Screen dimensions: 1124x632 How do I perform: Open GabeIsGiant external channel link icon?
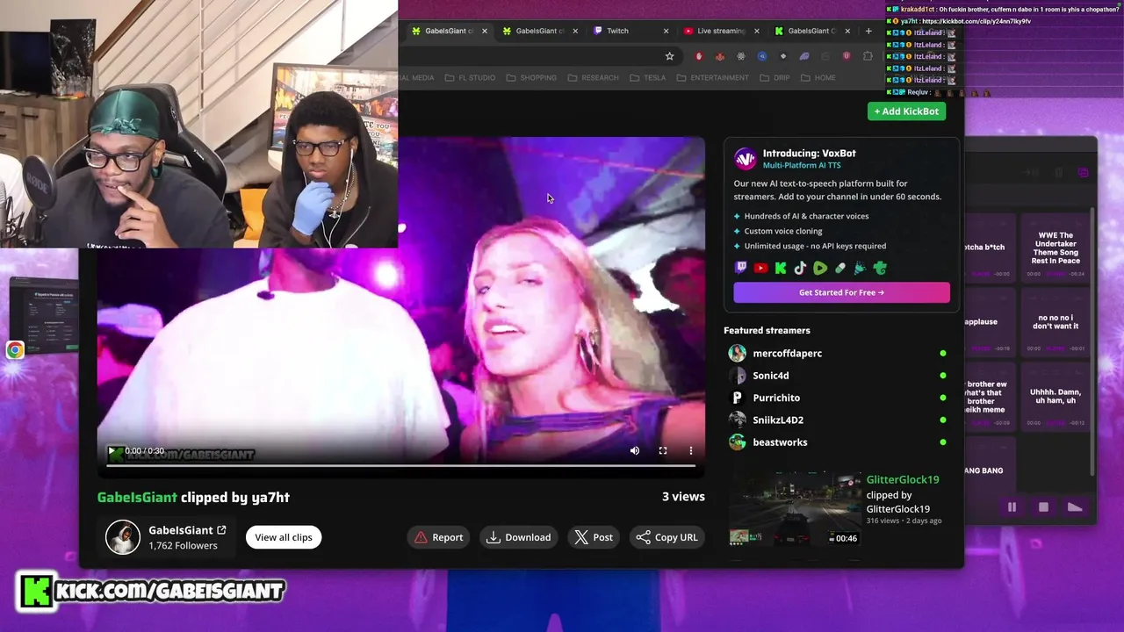[x=221, y=530]
